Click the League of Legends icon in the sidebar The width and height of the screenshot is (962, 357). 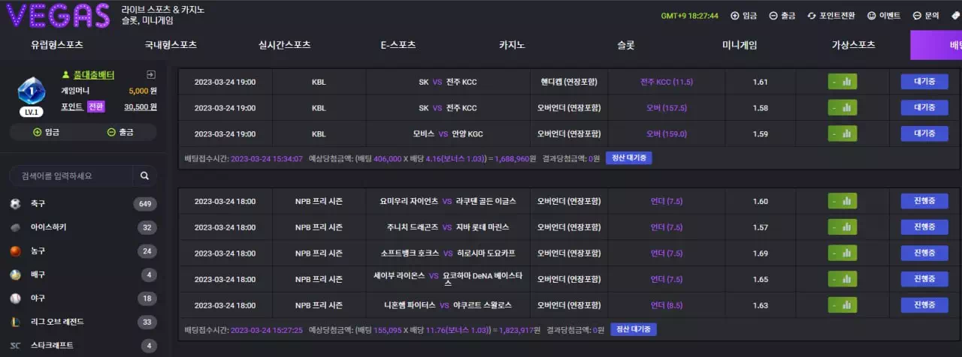(x=15, y=322)
